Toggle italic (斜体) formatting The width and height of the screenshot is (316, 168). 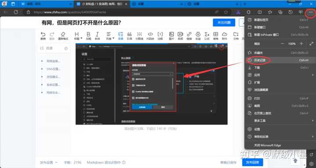[97, 36]
